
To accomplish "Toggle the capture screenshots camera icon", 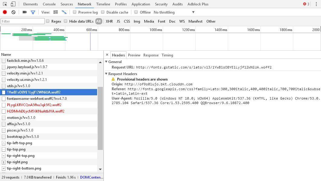I will 25,12.
